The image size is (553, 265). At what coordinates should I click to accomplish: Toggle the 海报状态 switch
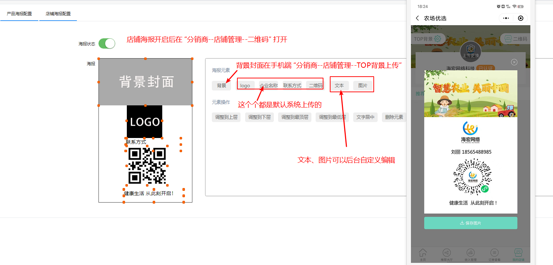click(107, 44)
